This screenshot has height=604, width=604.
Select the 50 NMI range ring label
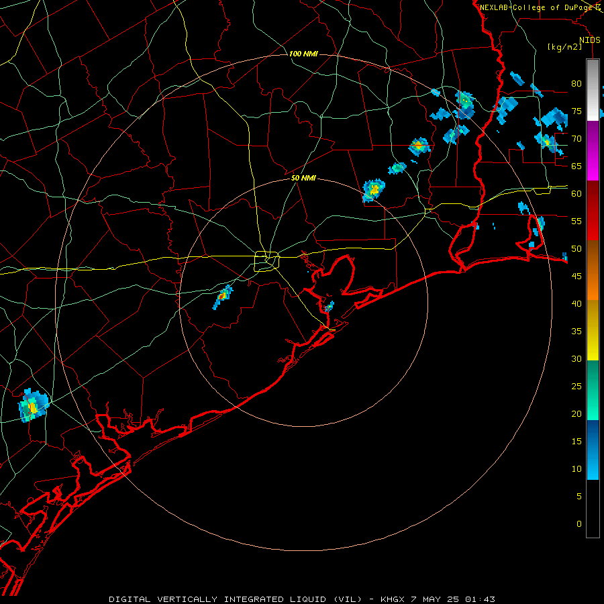303,178
